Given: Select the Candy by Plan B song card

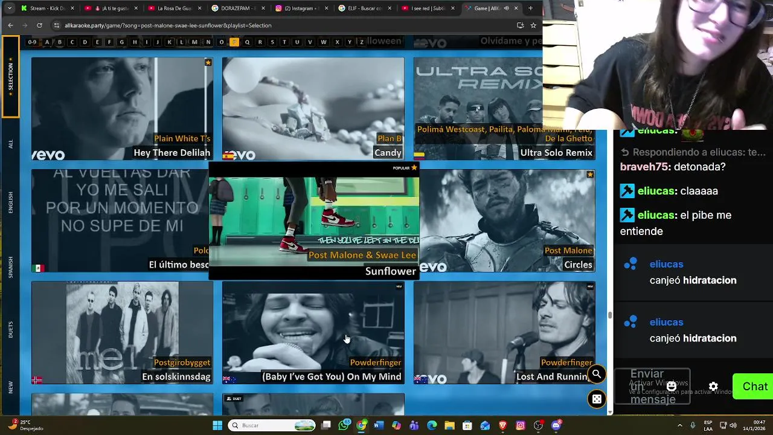Looking at the screenshot, I should [x=313, y=109].
